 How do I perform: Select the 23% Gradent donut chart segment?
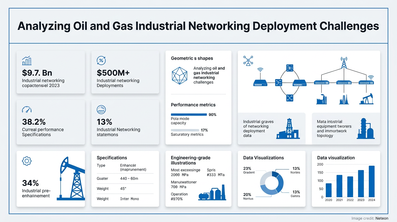click(x=263, y=177)
